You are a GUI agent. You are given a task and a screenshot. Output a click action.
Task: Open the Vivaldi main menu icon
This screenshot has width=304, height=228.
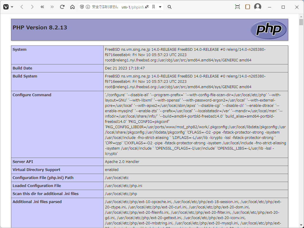click(x=6, y=7)
